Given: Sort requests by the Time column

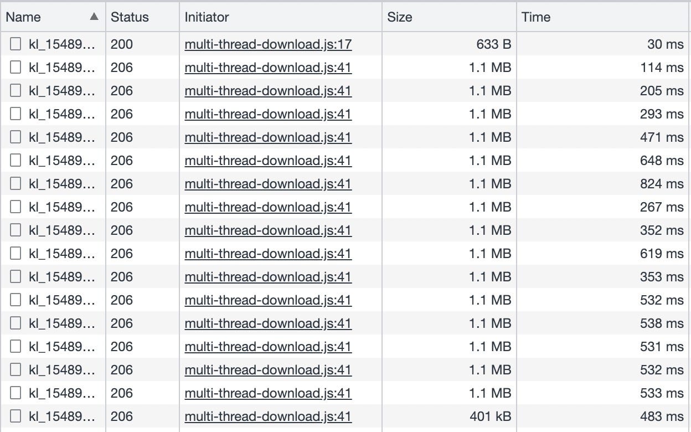Looking at the screenshot, I should 536,17.
